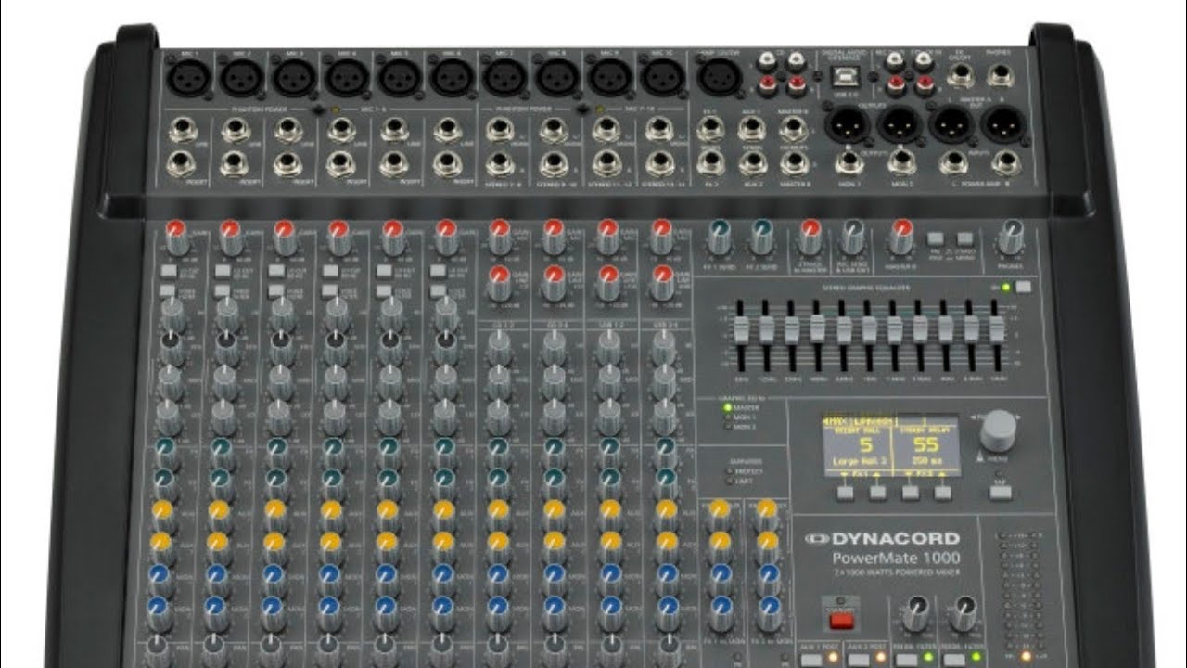The width and height of the screenshot is (1187, 668).
Task: Toggle the AUX 1 POST switch
Action: click(x=811, y=660)
